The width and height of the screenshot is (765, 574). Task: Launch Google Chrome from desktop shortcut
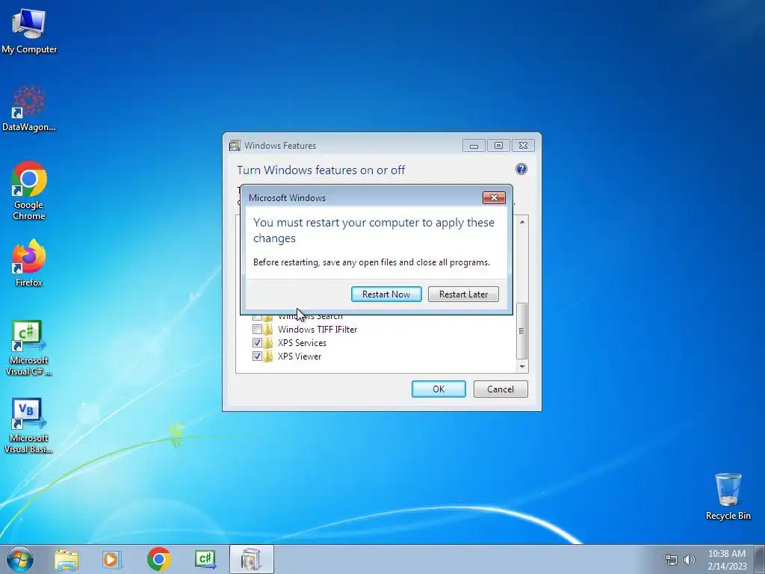(29, 191)
